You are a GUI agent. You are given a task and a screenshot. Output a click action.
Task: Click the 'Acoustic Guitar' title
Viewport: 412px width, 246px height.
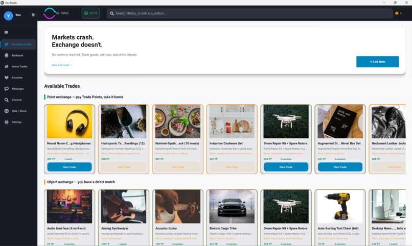pyautogui.click(x=166, y=229)
